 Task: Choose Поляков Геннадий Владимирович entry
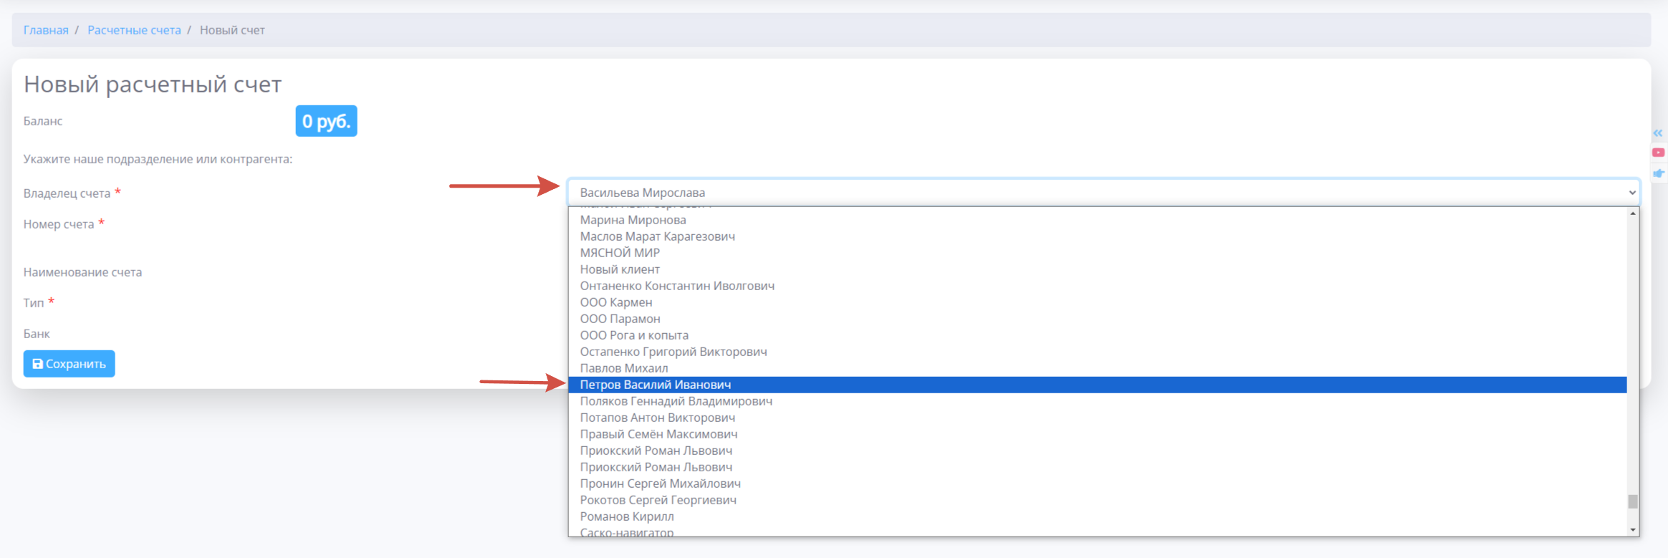[676, 401]
